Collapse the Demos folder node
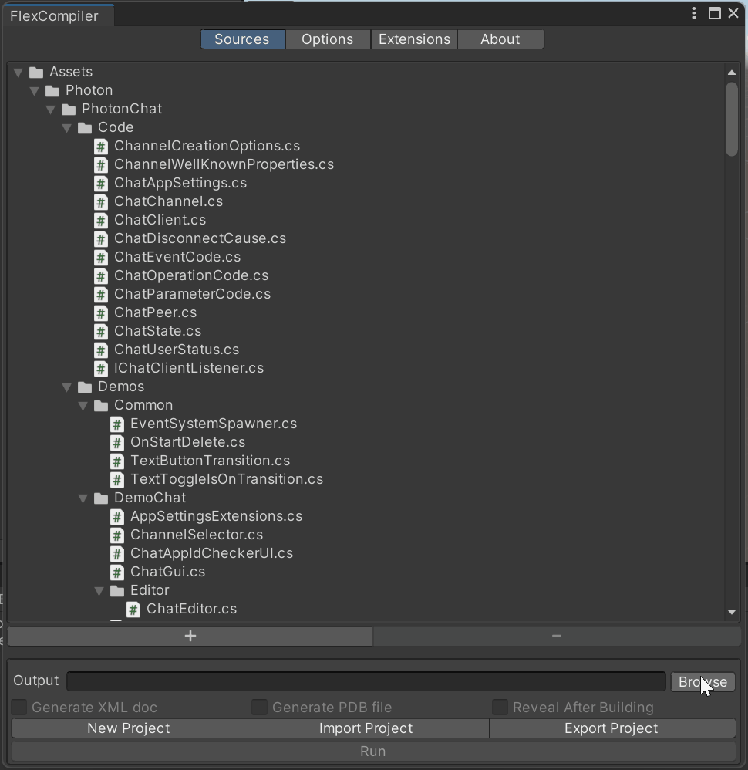Image resolution: width=748 pixels, height=770 pixels. click(67, 387)
